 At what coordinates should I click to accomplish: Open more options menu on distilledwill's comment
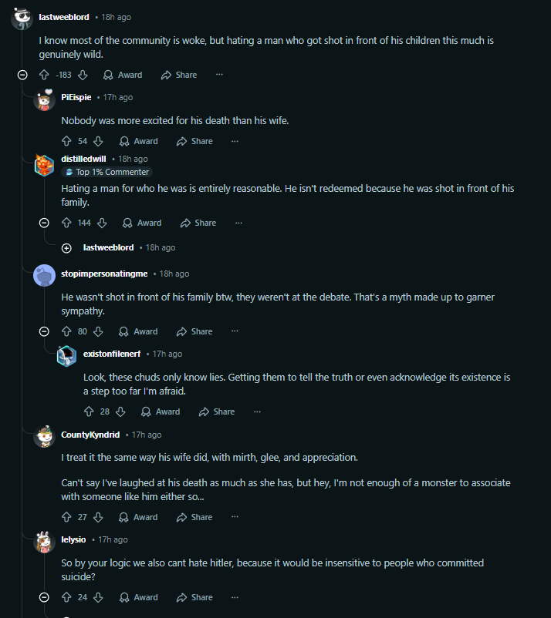(x=238, y=223)
